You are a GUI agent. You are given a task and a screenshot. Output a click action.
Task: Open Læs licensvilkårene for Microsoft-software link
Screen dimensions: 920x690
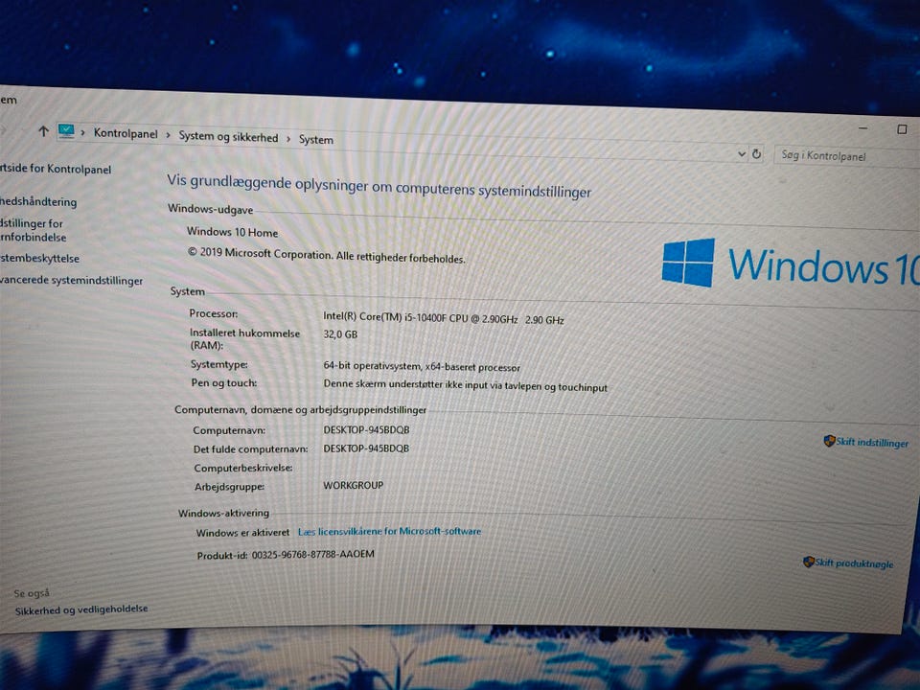click(x=390, y=531)
